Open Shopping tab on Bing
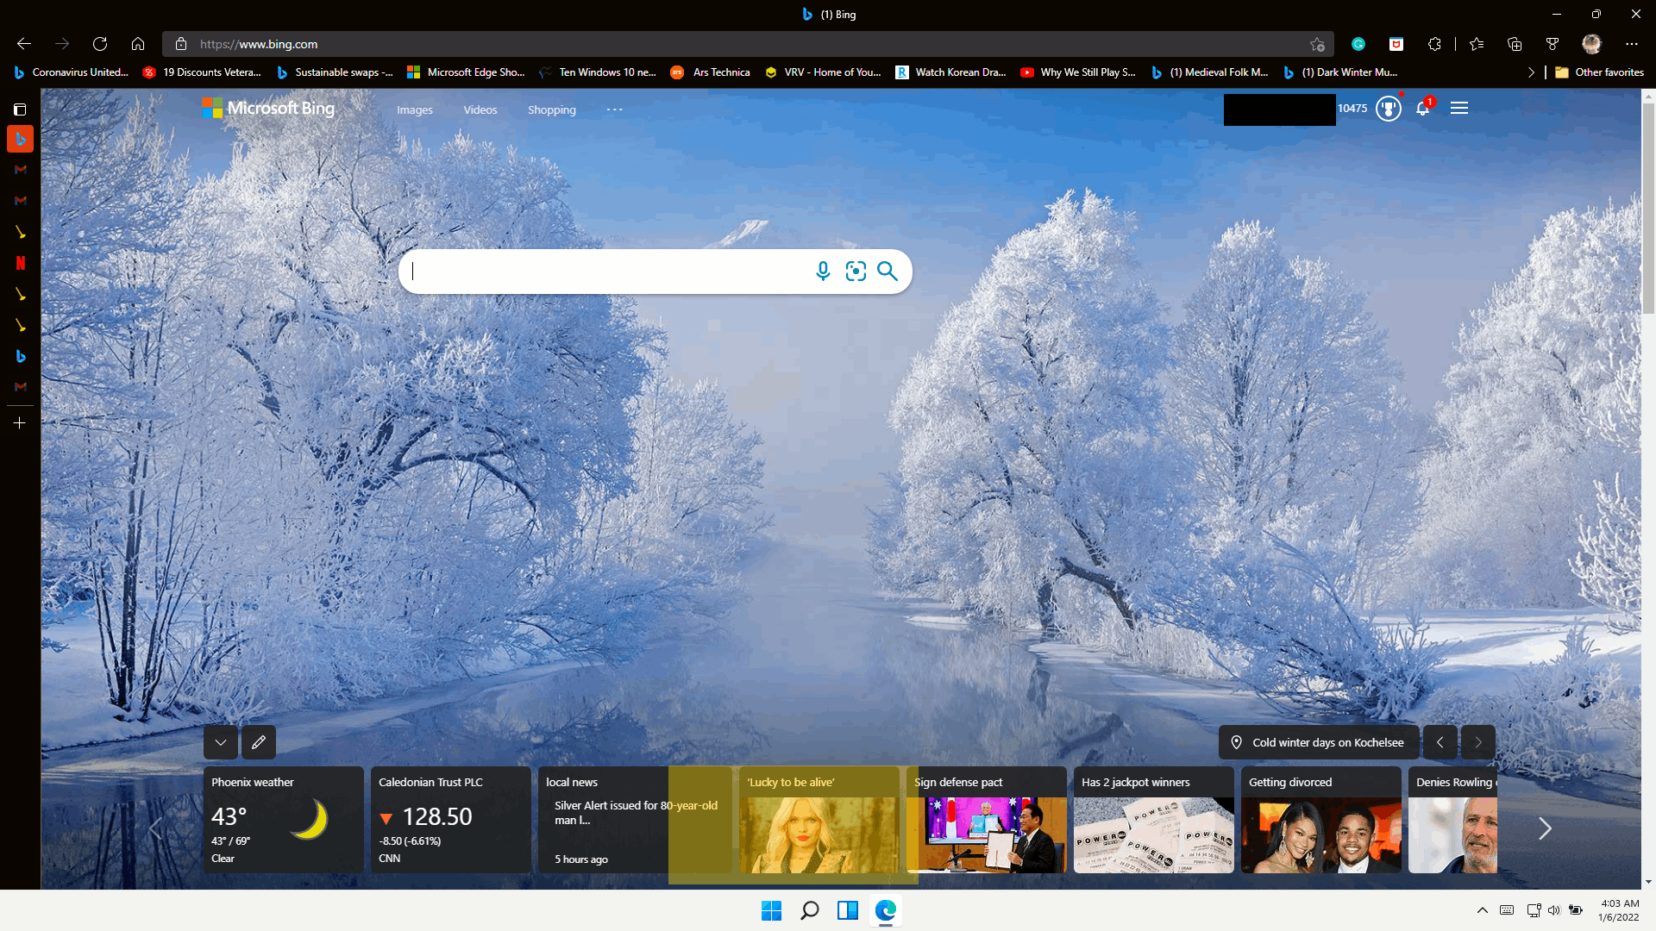The image size is (1656, 931). pyautogui.click(x=552, y=110)
